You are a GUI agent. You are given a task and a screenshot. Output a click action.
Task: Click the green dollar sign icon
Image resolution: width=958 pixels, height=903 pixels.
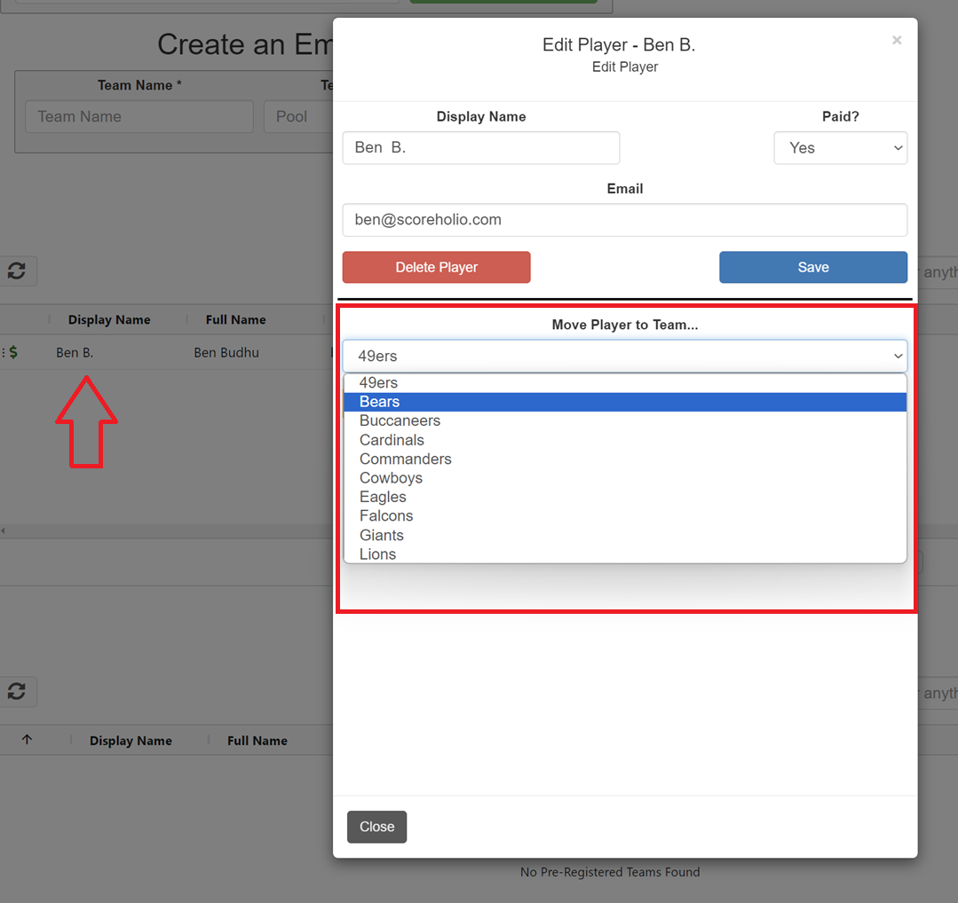click(x=13, y=352)
